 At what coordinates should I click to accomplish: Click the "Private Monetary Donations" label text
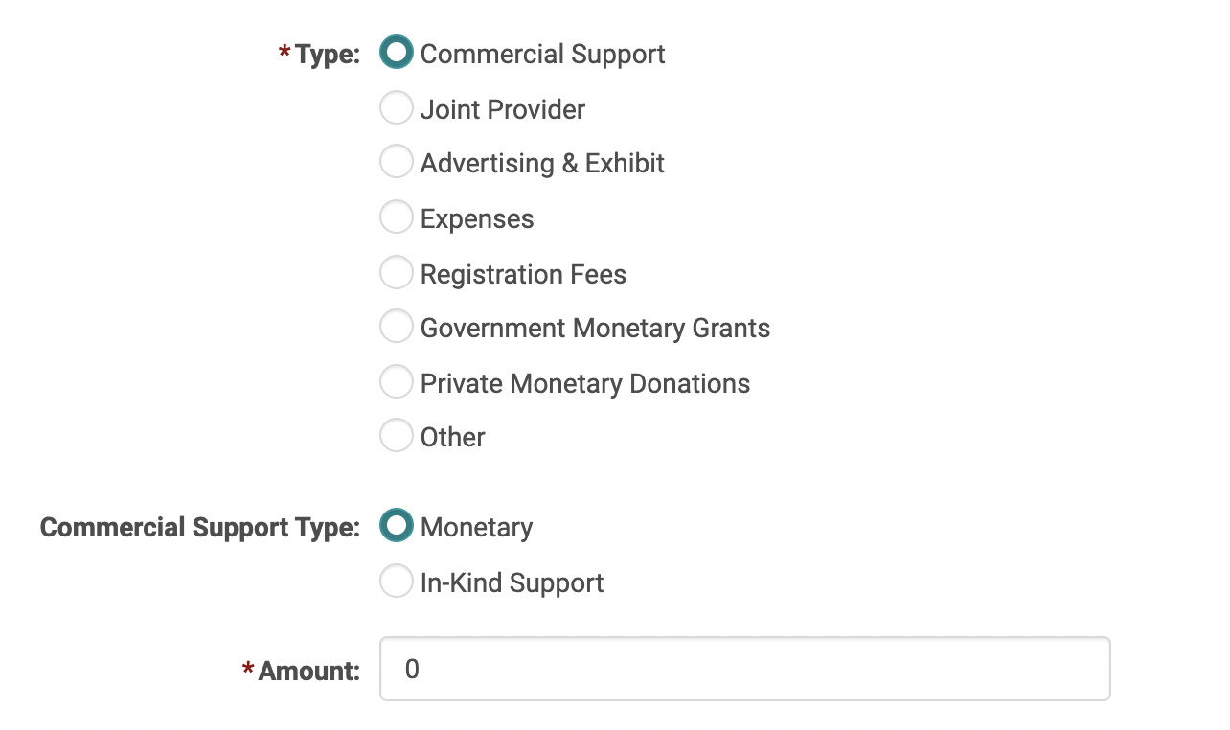point(584,384)
